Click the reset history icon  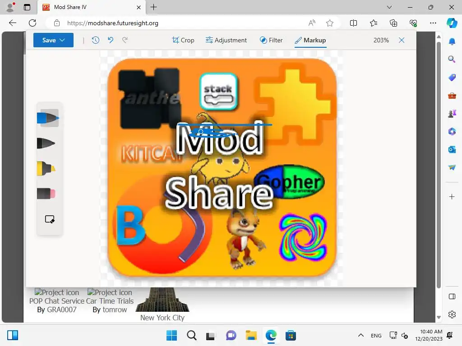coord(96,40)
